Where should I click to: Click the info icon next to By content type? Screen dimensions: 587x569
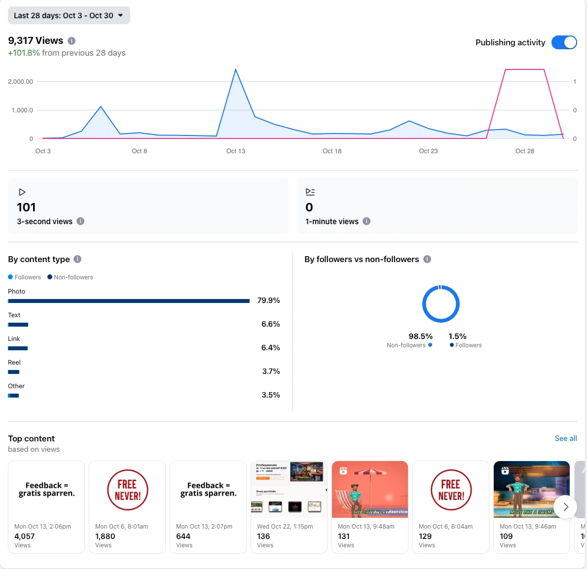tap(77, 259)
